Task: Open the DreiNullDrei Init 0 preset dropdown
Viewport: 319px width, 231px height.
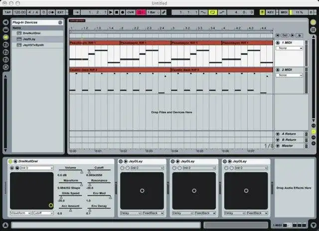Action: 37,168
